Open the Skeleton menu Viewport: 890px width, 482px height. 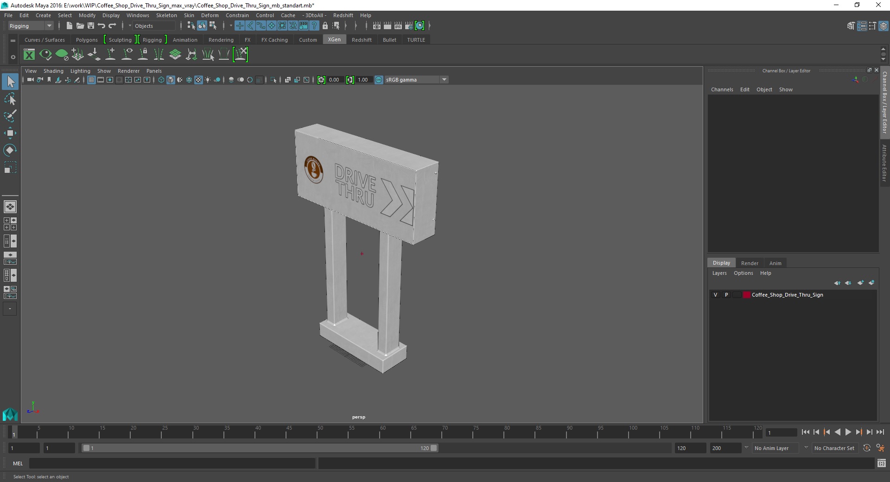click(x=166, y=15)
